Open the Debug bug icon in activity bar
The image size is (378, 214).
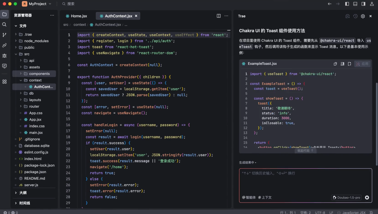(4, 55)
